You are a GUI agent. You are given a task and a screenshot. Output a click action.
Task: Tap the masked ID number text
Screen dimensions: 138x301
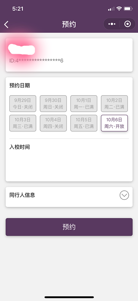pos(36,61)
